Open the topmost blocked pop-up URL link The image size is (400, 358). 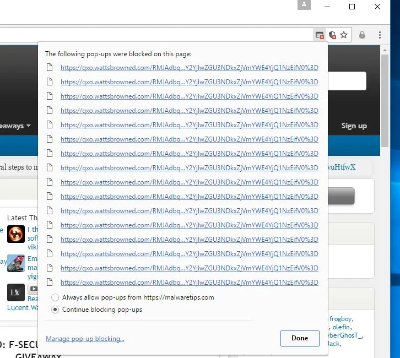[190, 68]
